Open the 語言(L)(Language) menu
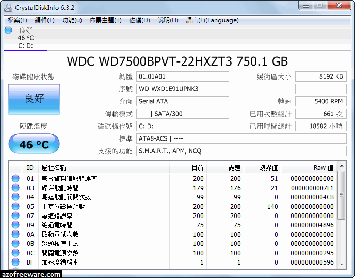The height and width of the screenshot is (278, 355). coord(212,20)
